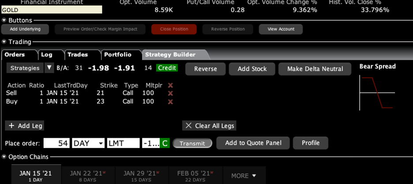This screenshot has width=413, height=184.
Task: Remove the Buy 23 Call leg
Action: pos(170,102)
